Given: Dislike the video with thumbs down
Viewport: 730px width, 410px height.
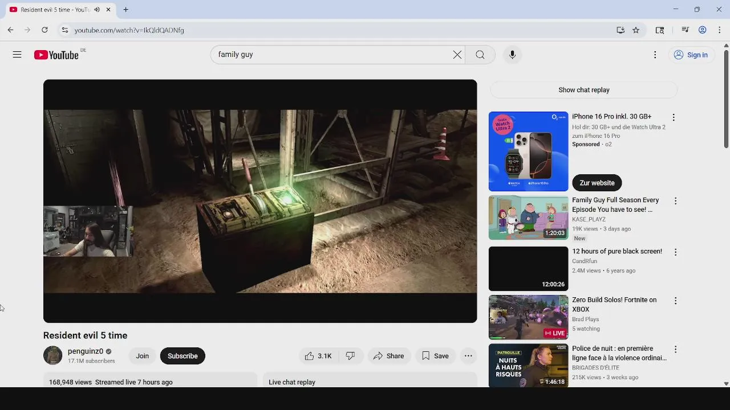Looking at the screenshot, I should pos(351,356).
